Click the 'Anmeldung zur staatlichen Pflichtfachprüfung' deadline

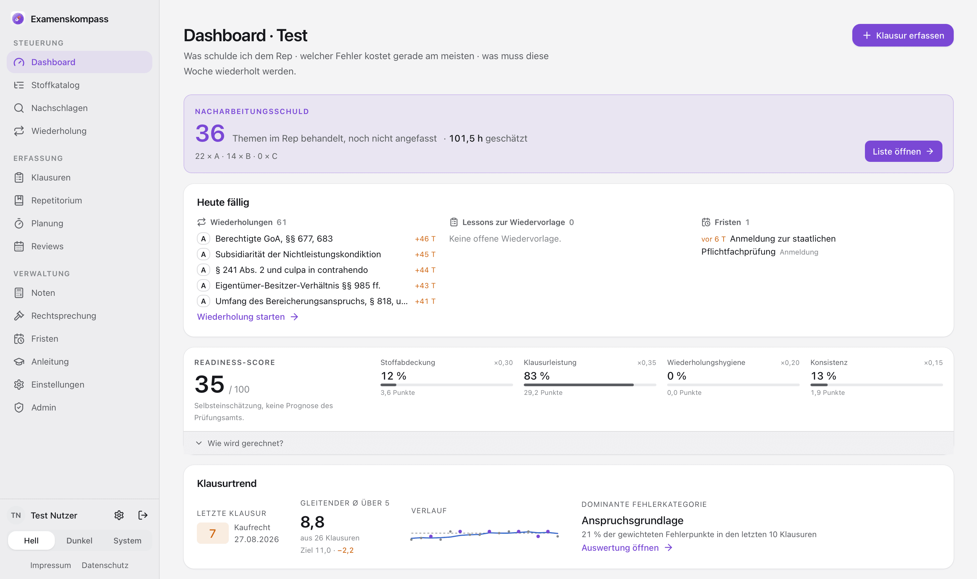click(768, 245)
